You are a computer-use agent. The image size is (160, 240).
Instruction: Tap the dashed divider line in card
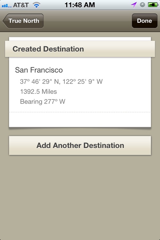point(80,112)
